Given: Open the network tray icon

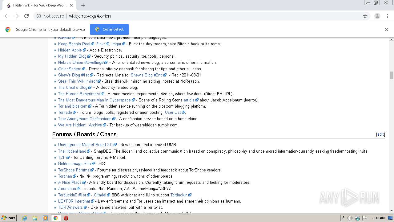Looking at the screenshot, I should (357, 218).
